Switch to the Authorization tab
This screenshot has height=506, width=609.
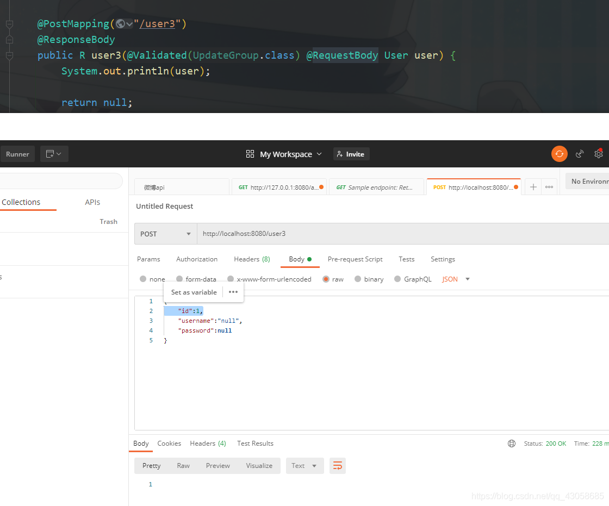click(x=197, y=259)
